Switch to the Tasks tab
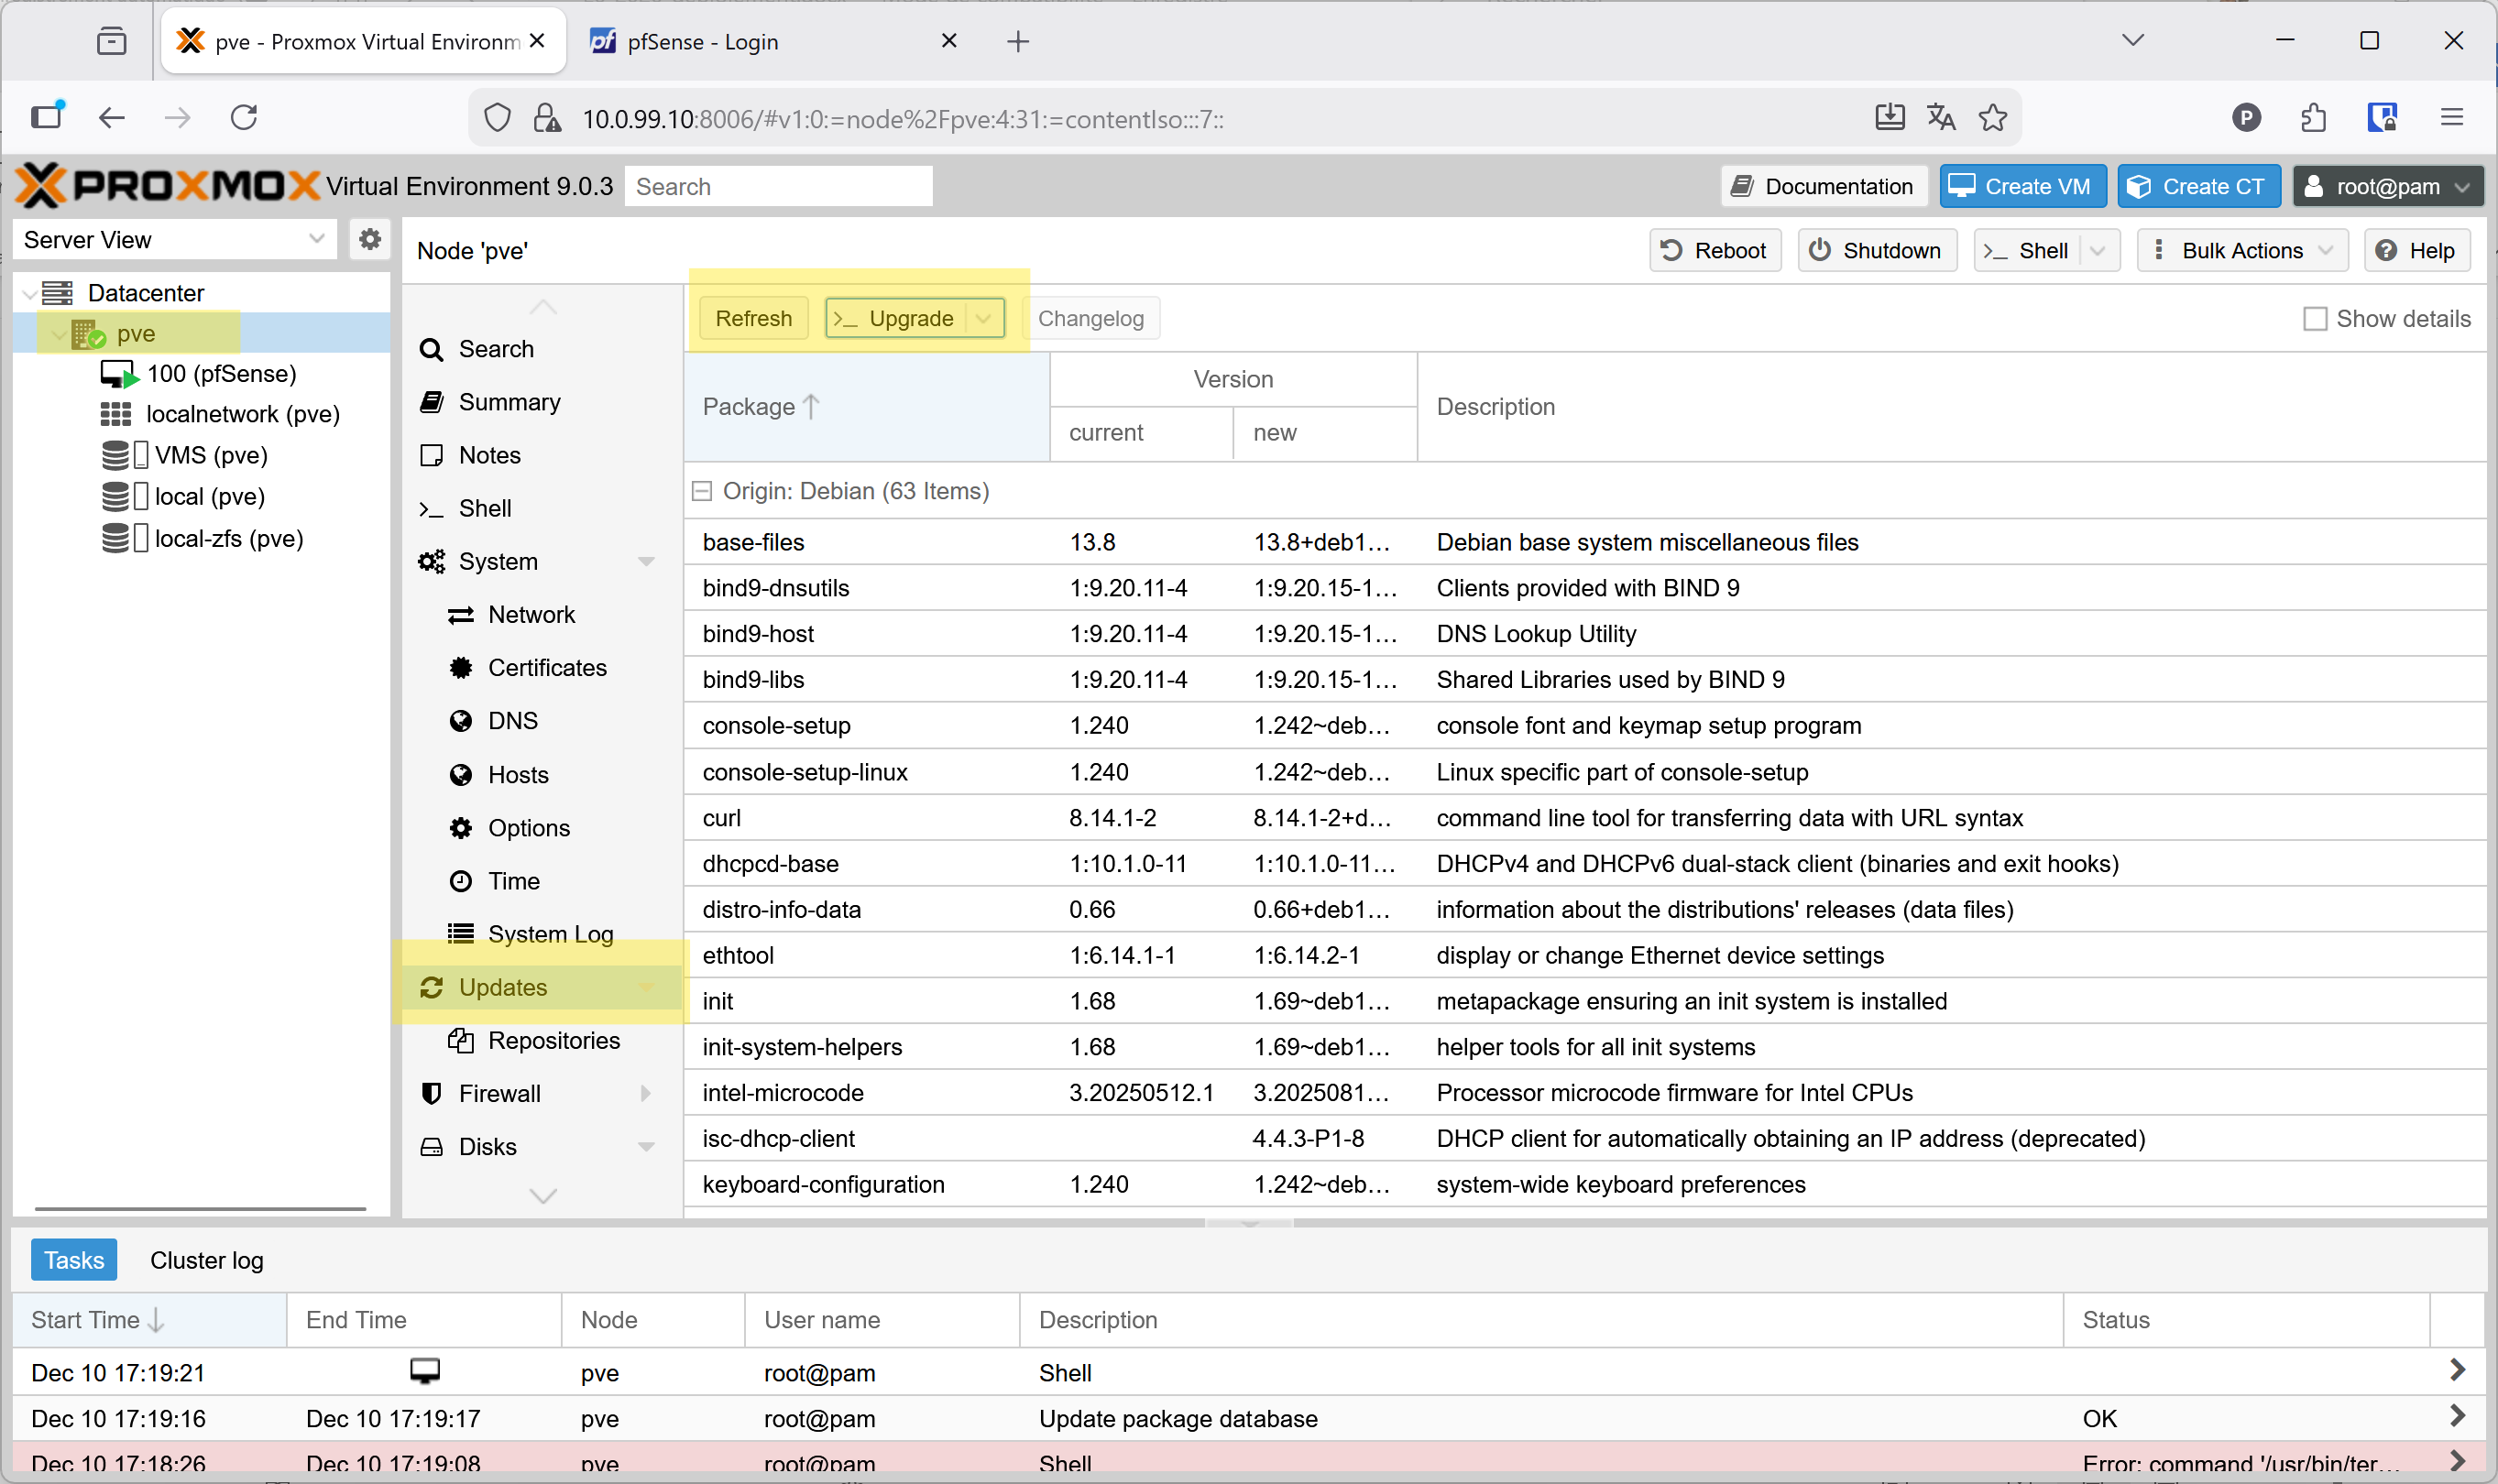Viewport: 2498px width, 1484px height. (74, 1260)
